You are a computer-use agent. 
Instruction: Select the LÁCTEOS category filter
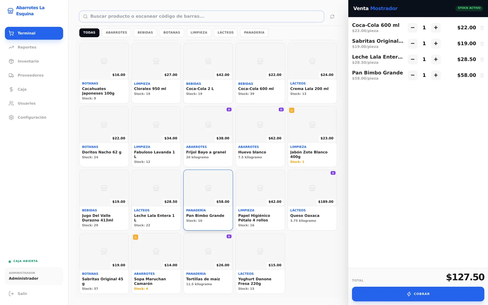pos(225,33)
